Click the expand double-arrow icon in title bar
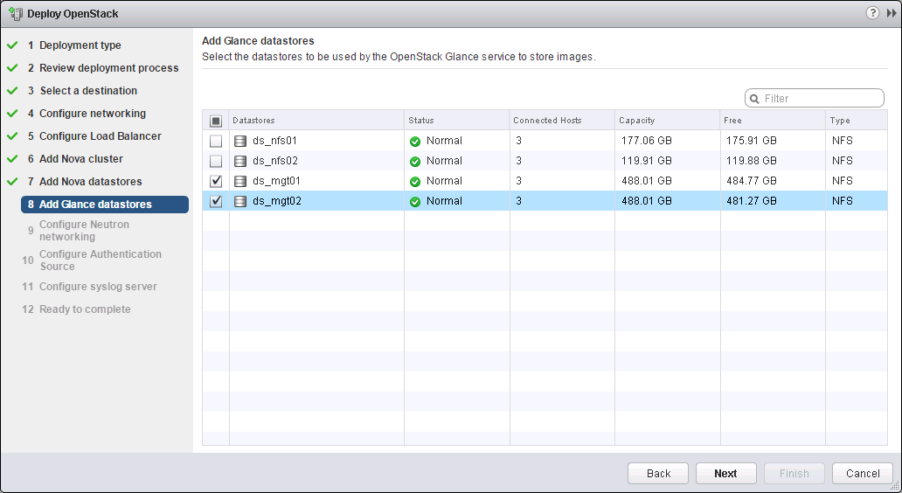This screenshot has height=493, width=902. pyautogui.click(x=891, y=13)
